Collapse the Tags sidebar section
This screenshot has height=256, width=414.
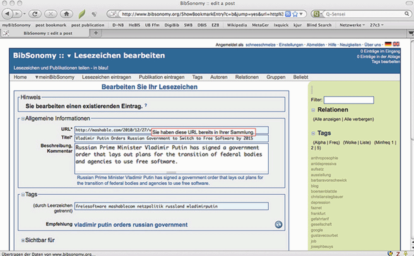(x=313, y=133)
